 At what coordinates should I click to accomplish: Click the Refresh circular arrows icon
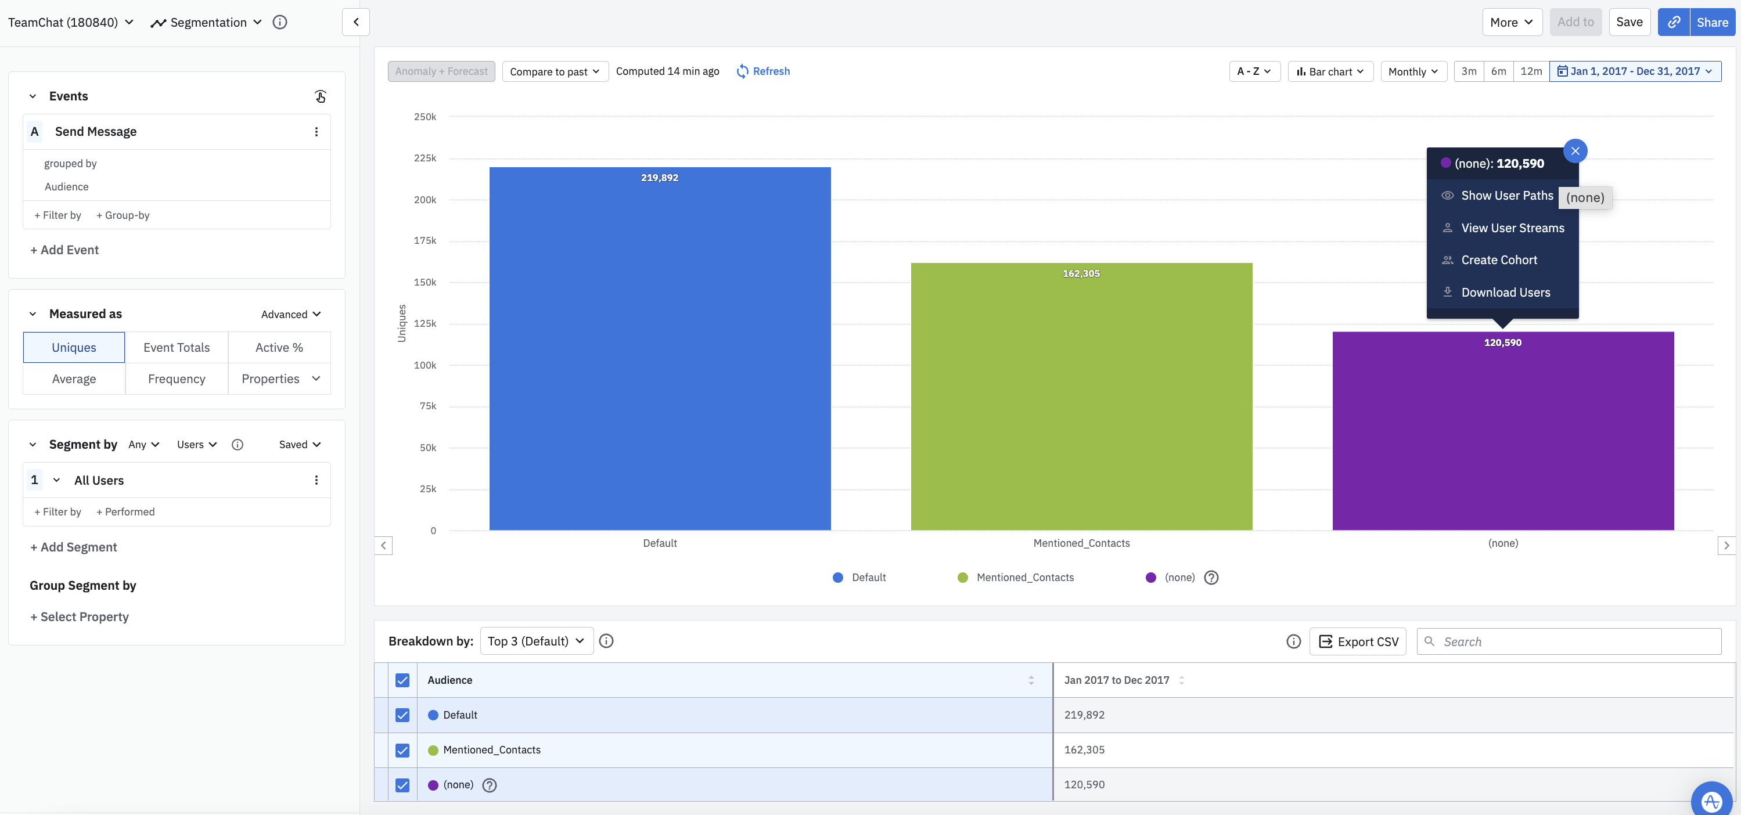[742, 71]
